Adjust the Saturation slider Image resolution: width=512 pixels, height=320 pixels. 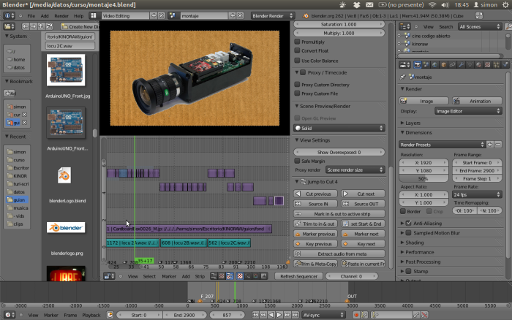(339, 24)
